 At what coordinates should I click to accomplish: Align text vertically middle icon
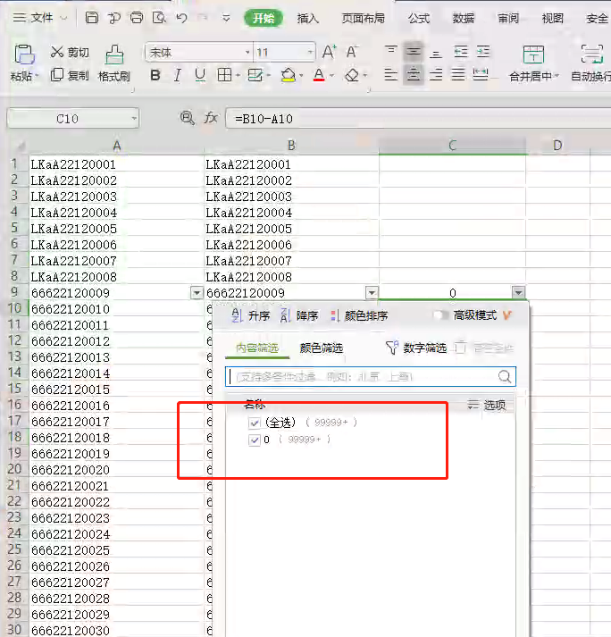[x=414, y=52]
